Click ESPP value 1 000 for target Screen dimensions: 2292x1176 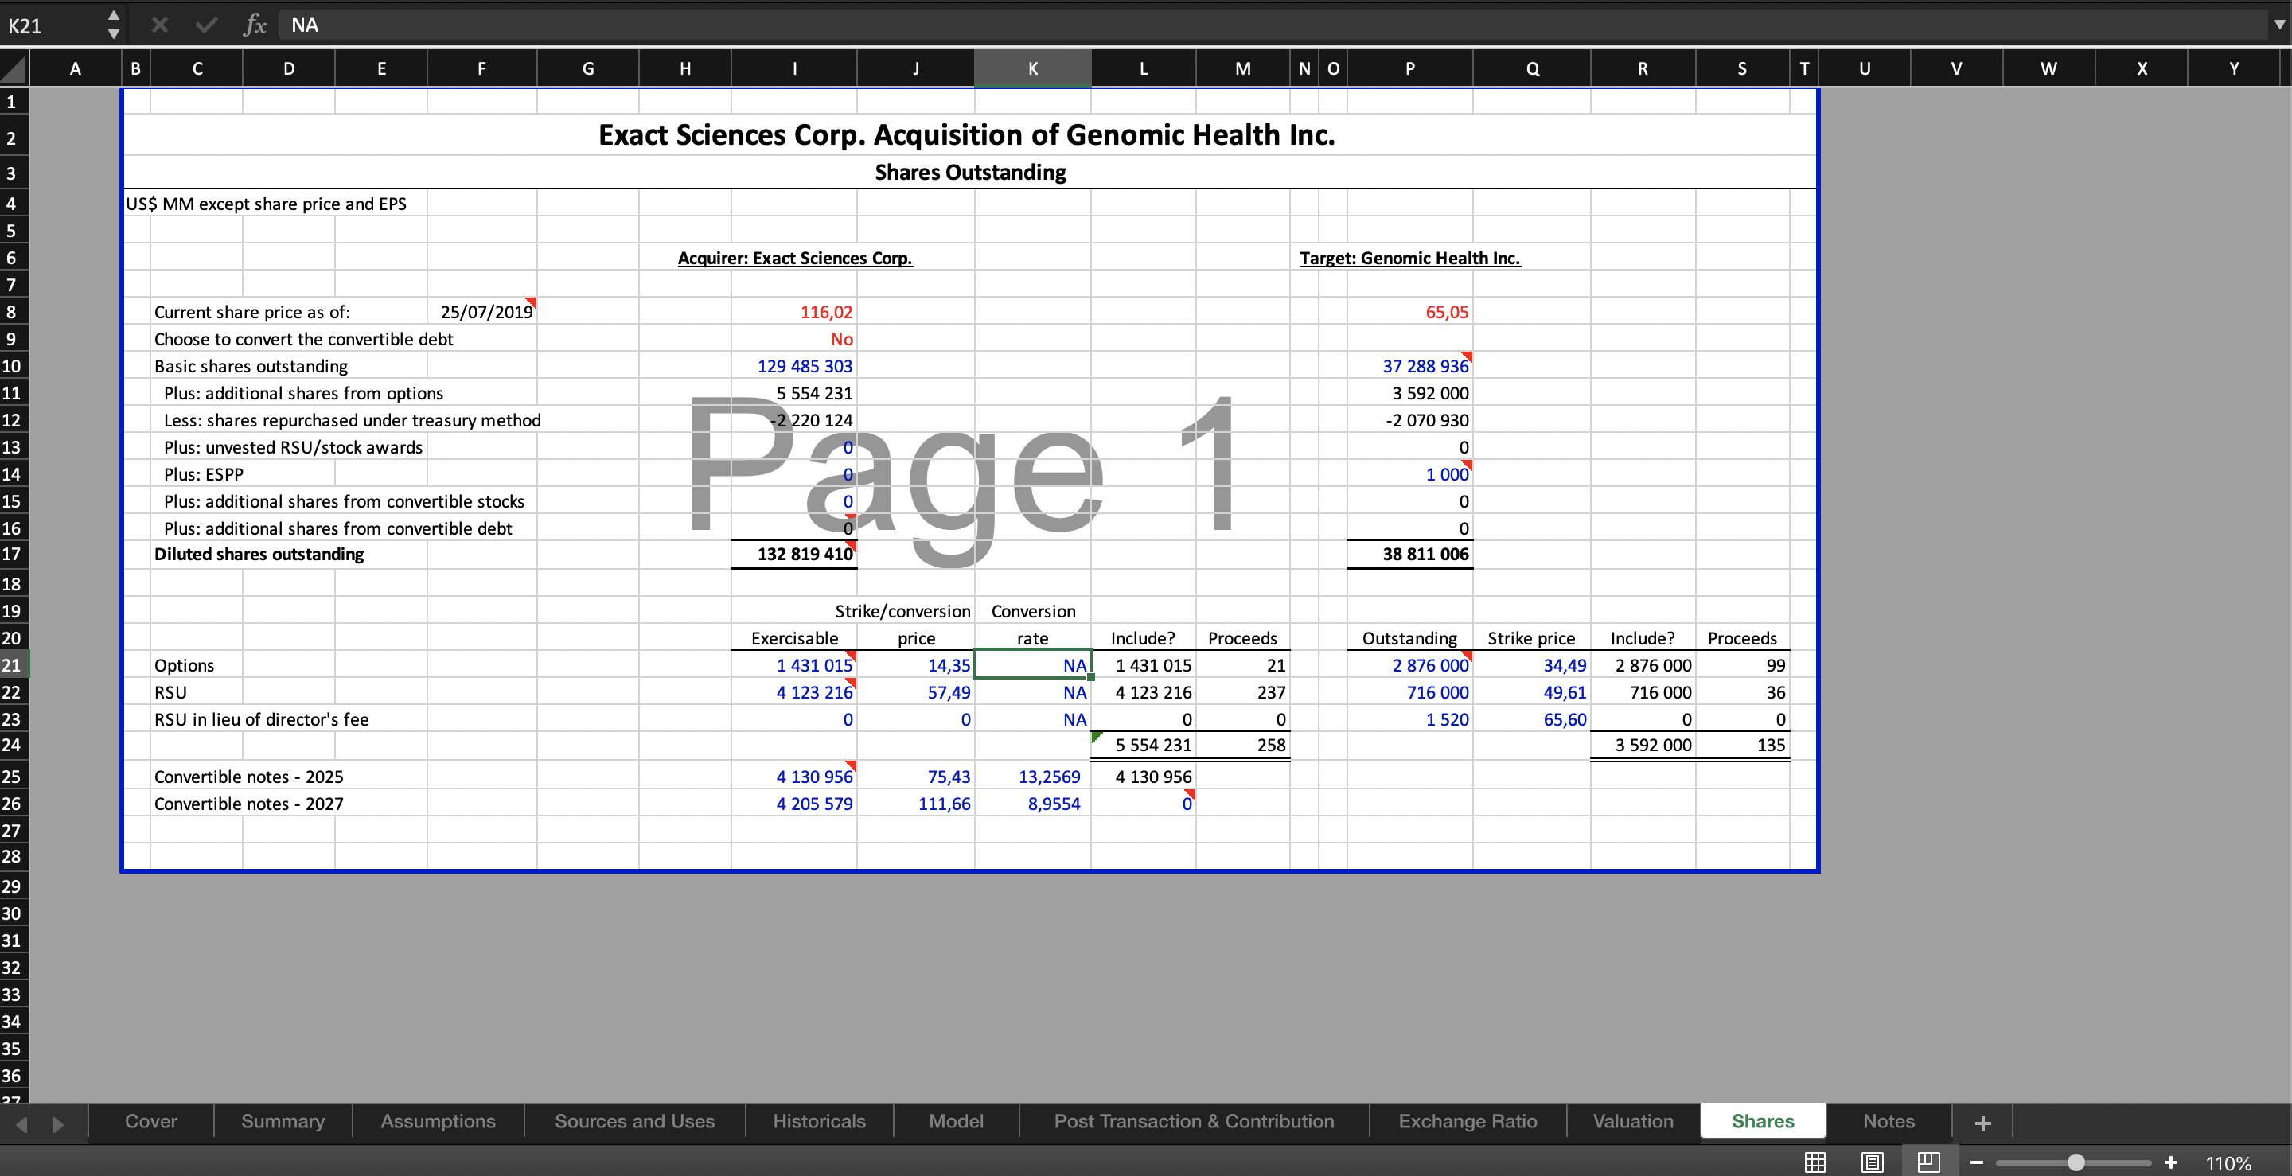pyautogui.click(x=1409, y=474)
